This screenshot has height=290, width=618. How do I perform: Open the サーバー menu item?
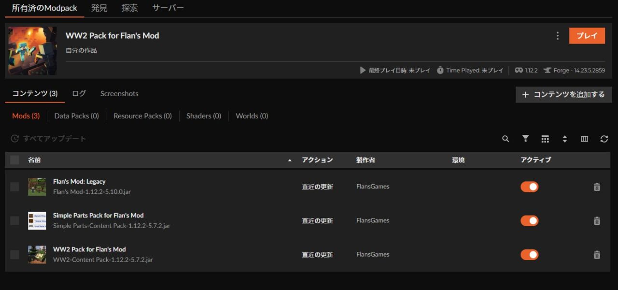click(168, 8)
